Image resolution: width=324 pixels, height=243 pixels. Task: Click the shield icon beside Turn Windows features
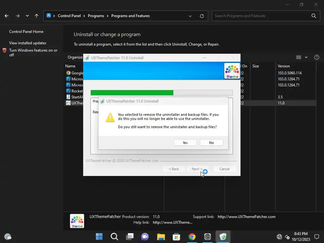click(4, 50)
